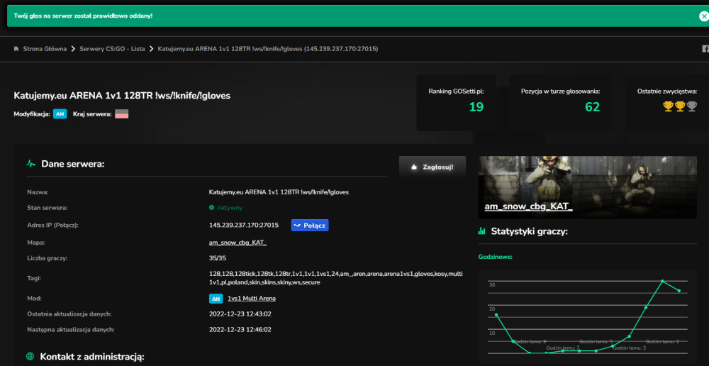709x366 pixels.
Task: Dismiss the green vote confirmation notification
Action: 703,16
